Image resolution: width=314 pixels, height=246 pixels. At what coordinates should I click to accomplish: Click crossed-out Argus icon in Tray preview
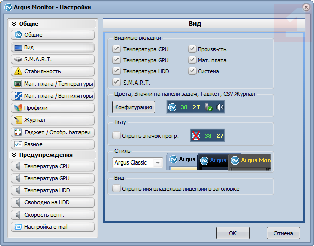click(195, 136)
